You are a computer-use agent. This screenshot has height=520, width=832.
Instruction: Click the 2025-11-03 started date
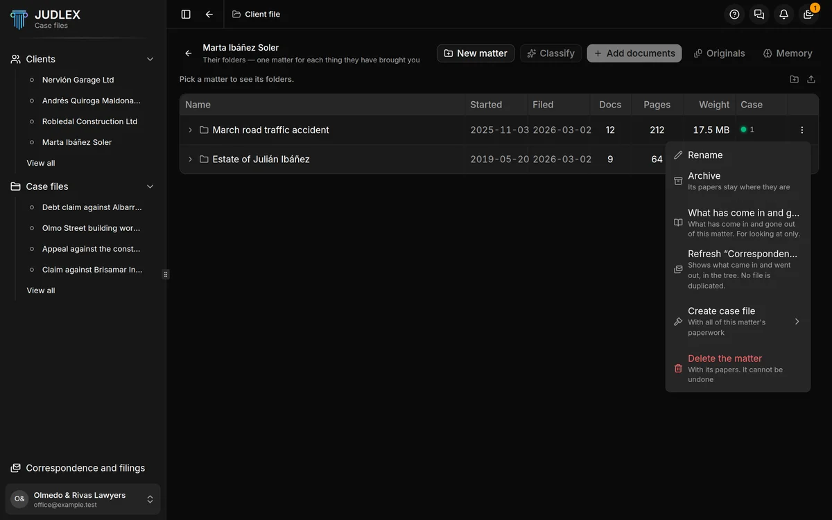(500, 130)
